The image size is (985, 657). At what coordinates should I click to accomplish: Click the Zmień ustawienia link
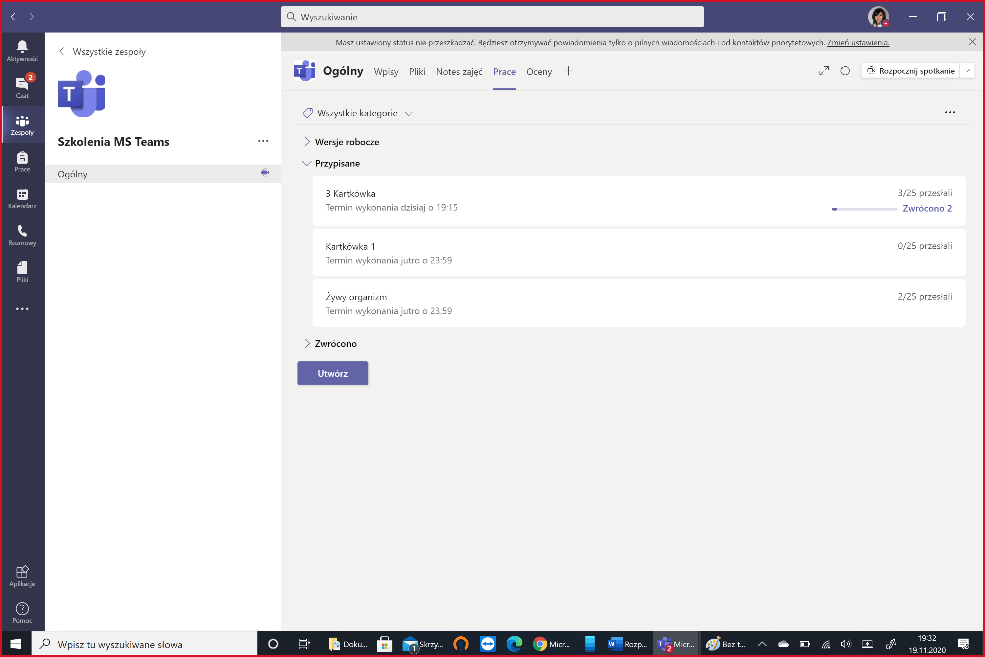click(858, 42)
